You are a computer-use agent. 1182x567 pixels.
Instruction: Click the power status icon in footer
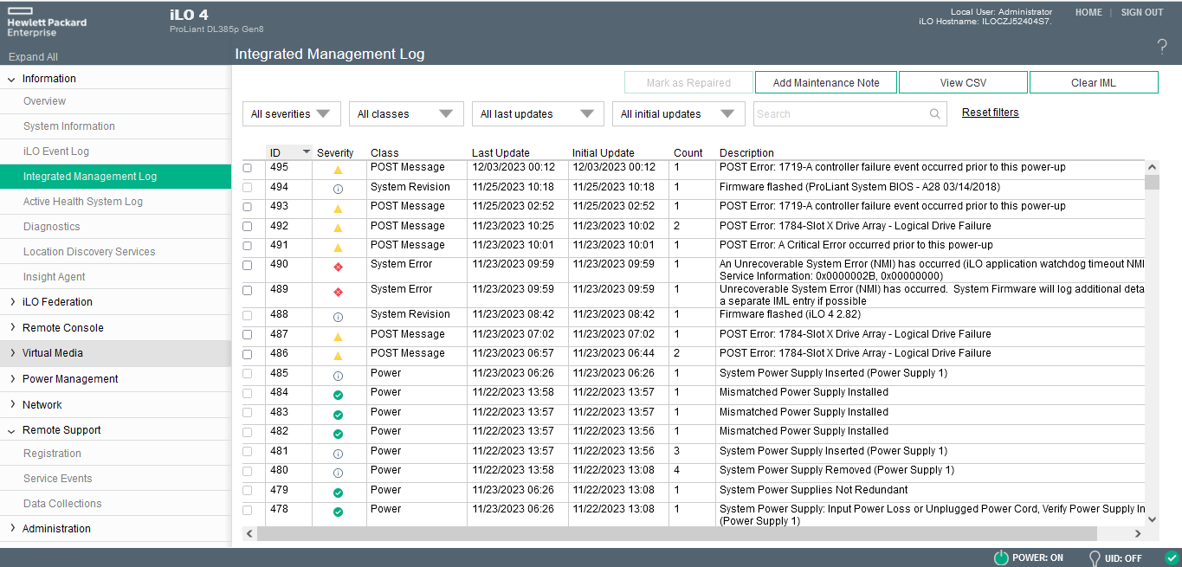1000,557
